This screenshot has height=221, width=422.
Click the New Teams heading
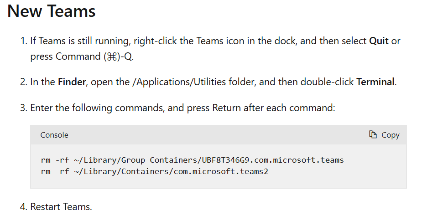click(51, 11)
